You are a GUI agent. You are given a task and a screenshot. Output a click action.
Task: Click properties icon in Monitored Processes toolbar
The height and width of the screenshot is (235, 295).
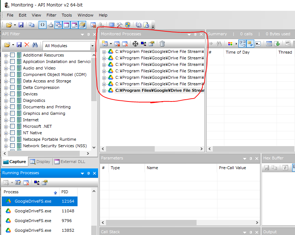click(x=151, y=44)
